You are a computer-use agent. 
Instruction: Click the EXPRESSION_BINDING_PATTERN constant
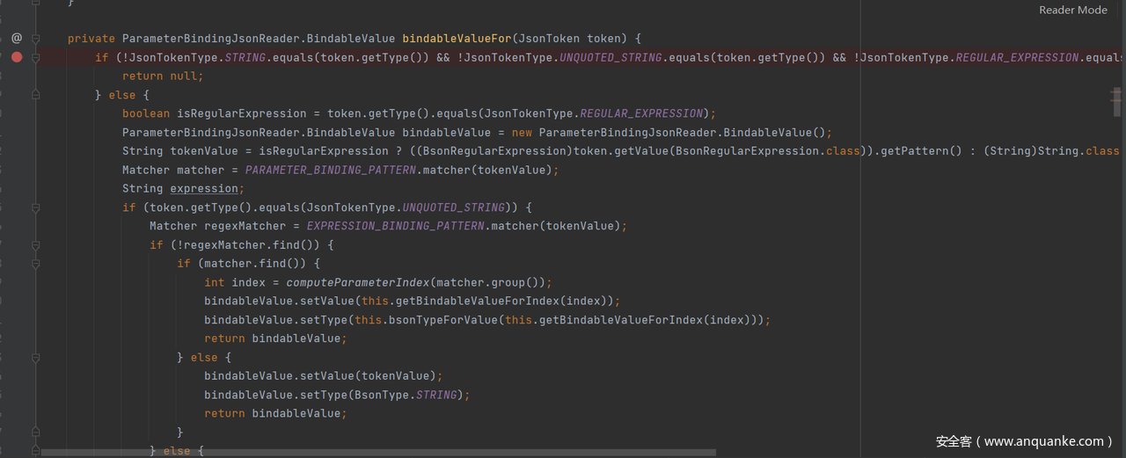coord(395,226)
